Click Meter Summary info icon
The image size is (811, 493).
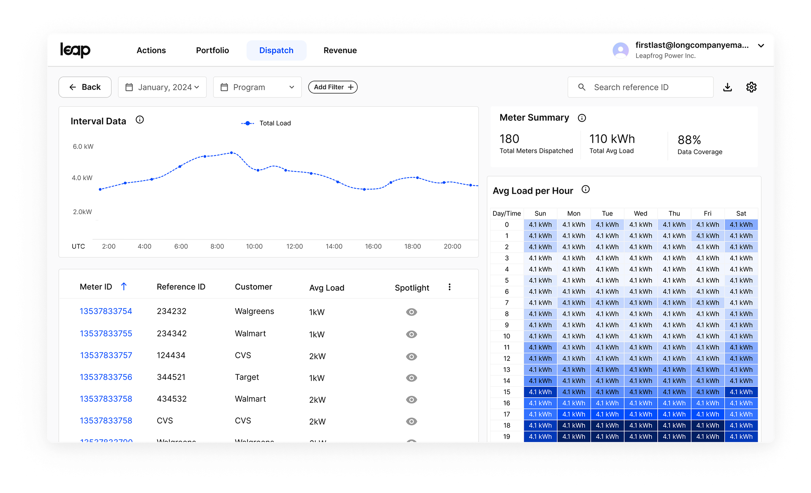click(x=582, y=118)
